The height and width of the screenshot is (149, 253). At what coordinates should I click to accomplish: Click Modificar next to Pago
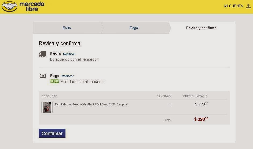pos(68,76)
